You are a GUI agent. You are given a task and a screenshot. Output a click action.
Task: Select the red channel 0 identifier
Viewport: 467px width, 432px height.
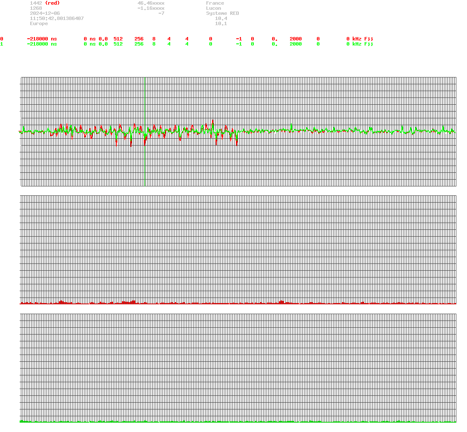pos(2,39)
